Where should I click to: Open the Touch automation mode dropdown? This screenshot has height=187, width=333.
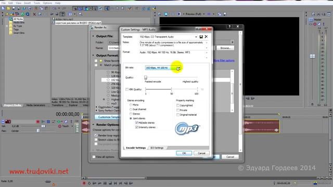tap(72, 126)
